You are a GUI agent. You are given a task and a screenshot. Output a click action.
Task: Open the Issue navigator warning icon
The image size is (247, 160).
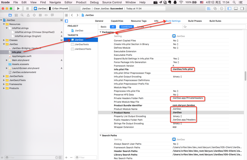(28, 15)
